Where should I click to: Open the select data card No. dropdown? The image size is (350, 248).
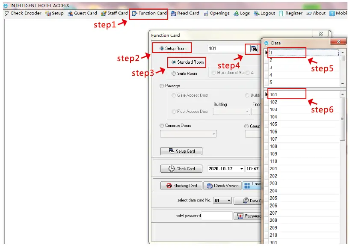pos(222,201)
